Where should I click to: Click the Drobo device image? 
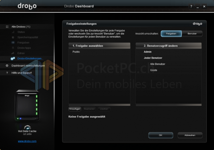click(27, 105)
